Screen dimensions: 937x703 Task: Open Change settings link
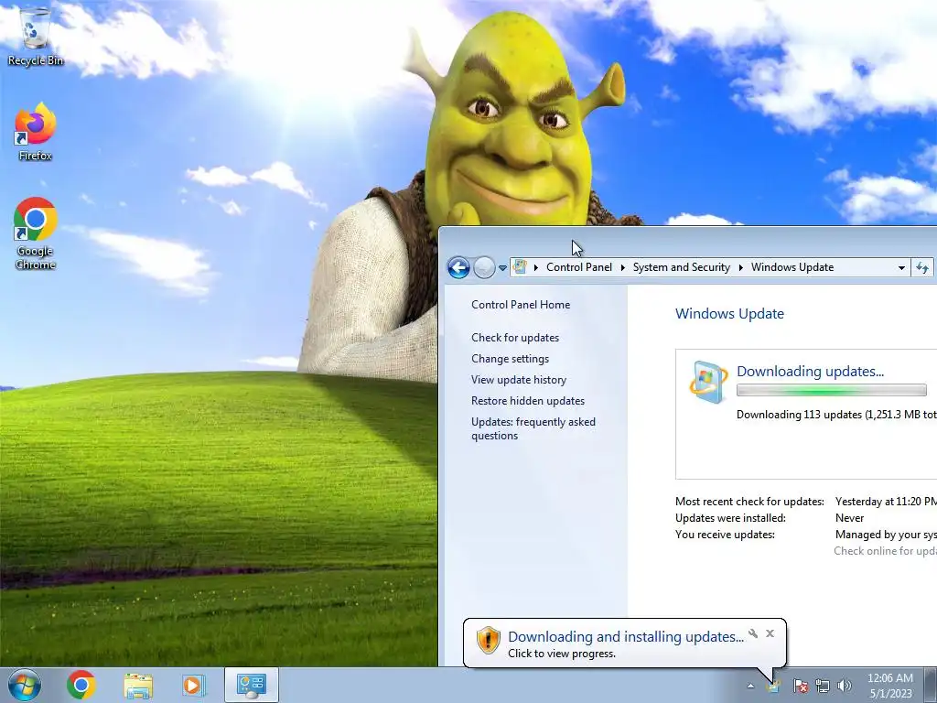click(x=510, y=358)
